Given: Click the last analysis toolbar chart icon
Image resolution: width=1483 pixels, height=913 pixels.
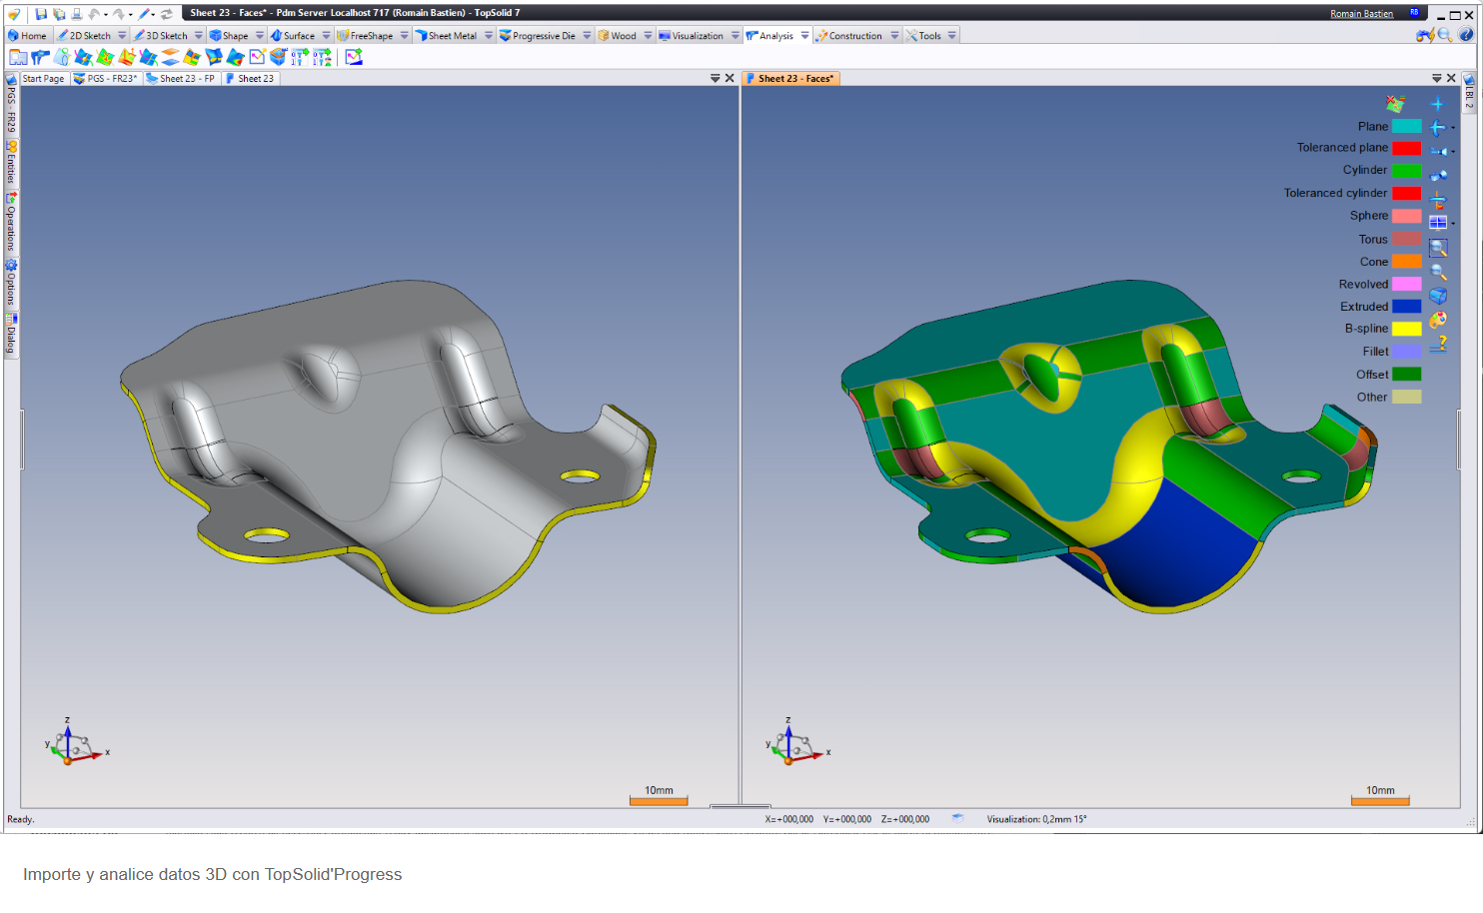Looking at the screenshot, I should pos(354,57).
